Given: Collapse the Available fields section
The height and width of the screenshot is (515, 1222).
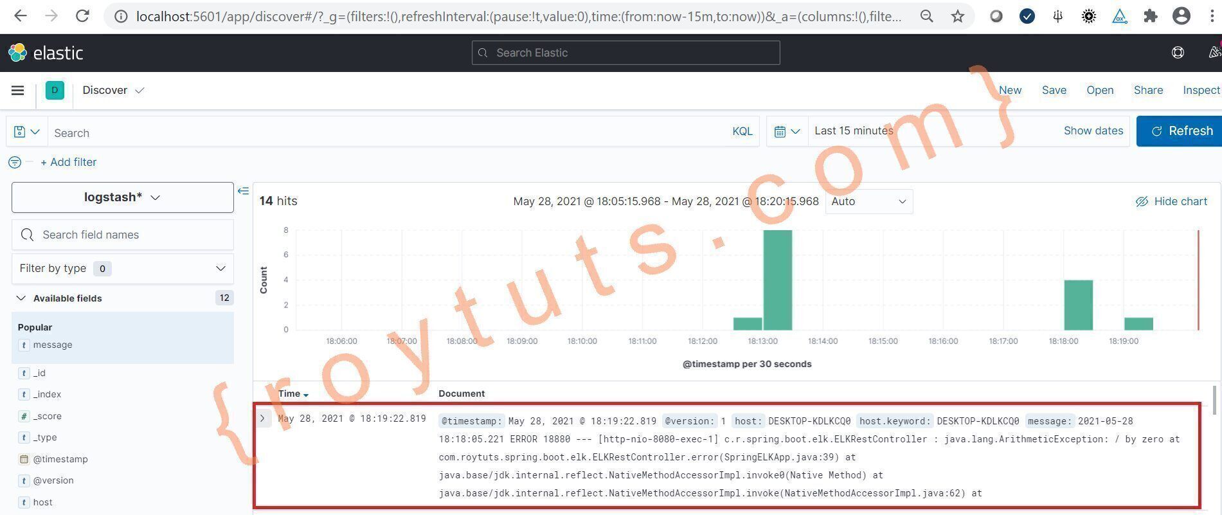Looking at the screenshot, I should [x=21, y=298].
